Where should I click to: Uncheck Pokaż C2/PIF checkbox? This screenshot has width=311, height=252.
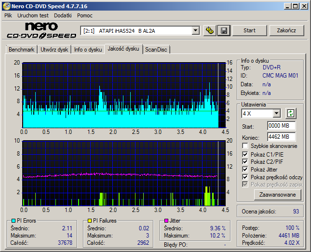(x=245, y=161)
